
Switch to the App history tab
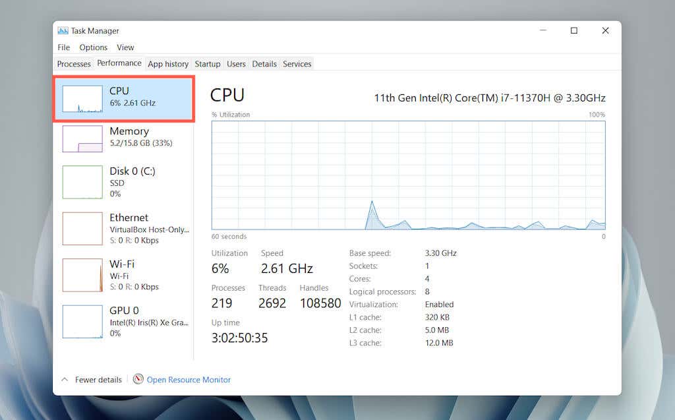click(x=168, y=64)
